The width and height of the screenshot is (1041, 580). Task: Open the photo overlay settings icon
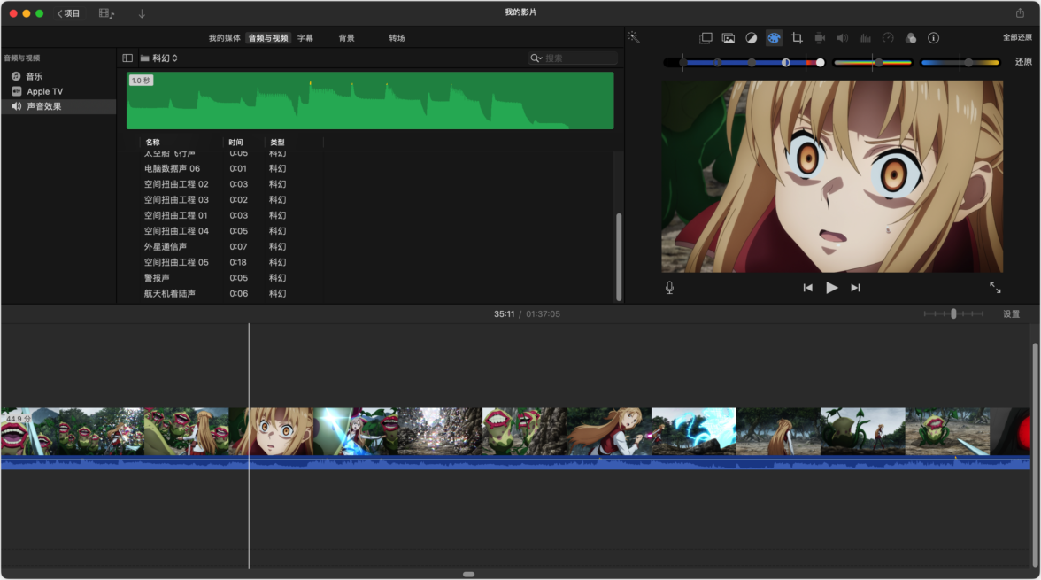click(729, 38)
